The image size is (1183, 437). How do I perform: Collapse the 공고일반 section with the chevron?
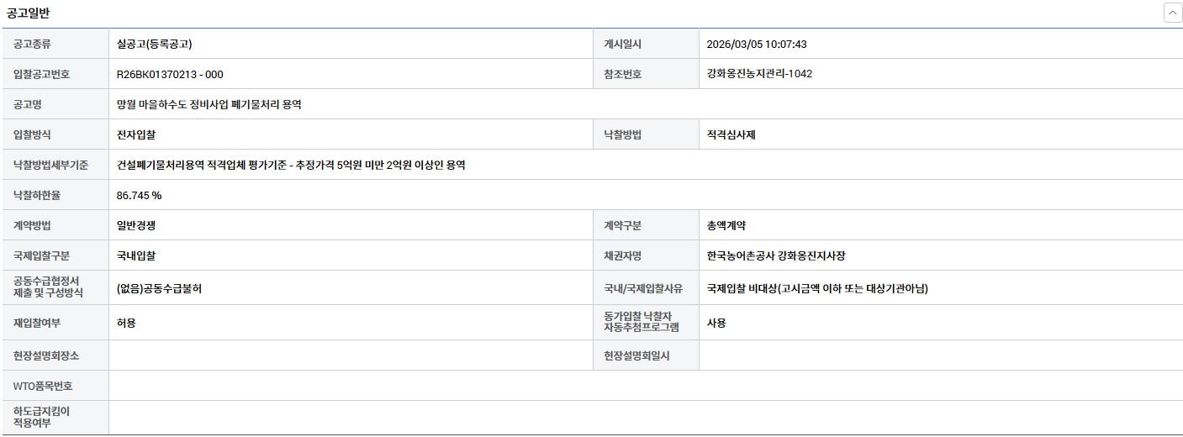point(1172,13)
